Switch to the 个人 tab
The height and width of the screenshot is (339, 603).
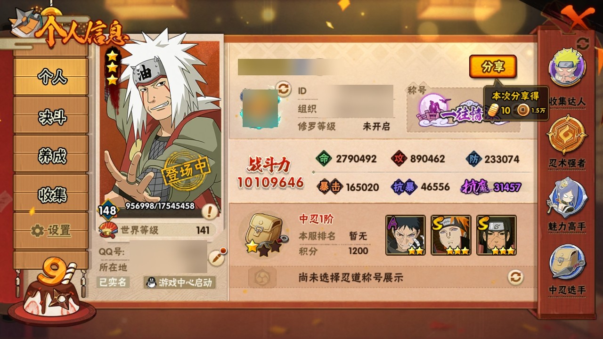(51, 77)
